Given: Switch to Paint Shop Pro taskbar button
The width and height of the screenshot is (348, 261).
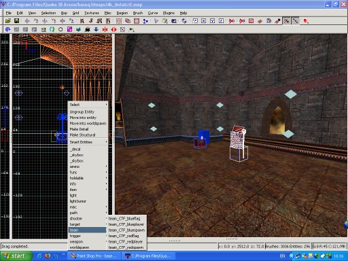Looking at the screenshot, I should click(94, 256).
